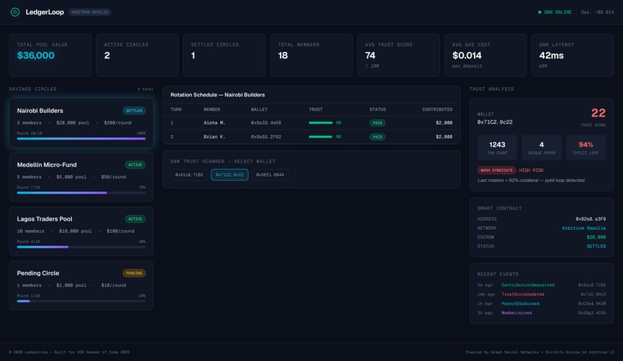
Task: Click the WASH SYNDICATE risk badge
Action: click(x=497, y=170)
